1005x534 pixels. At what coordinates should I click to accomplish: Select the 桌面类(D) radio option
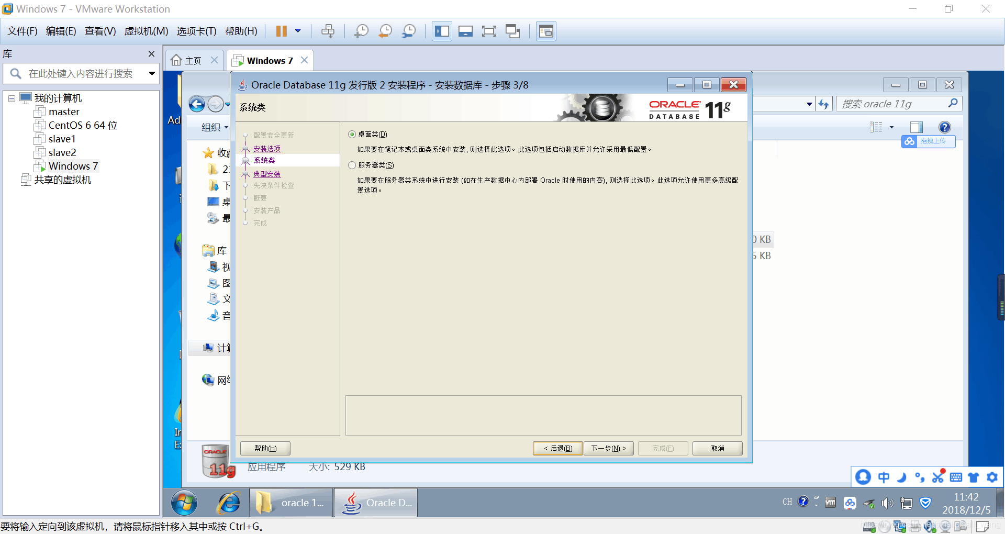pyautogui.click(x=352, y=135)
